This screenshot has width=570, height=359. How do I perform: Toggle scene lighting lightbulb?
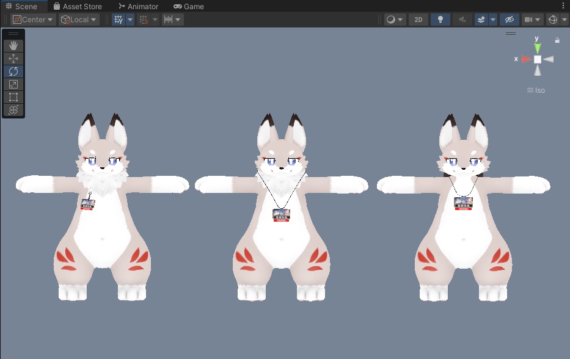440,20
